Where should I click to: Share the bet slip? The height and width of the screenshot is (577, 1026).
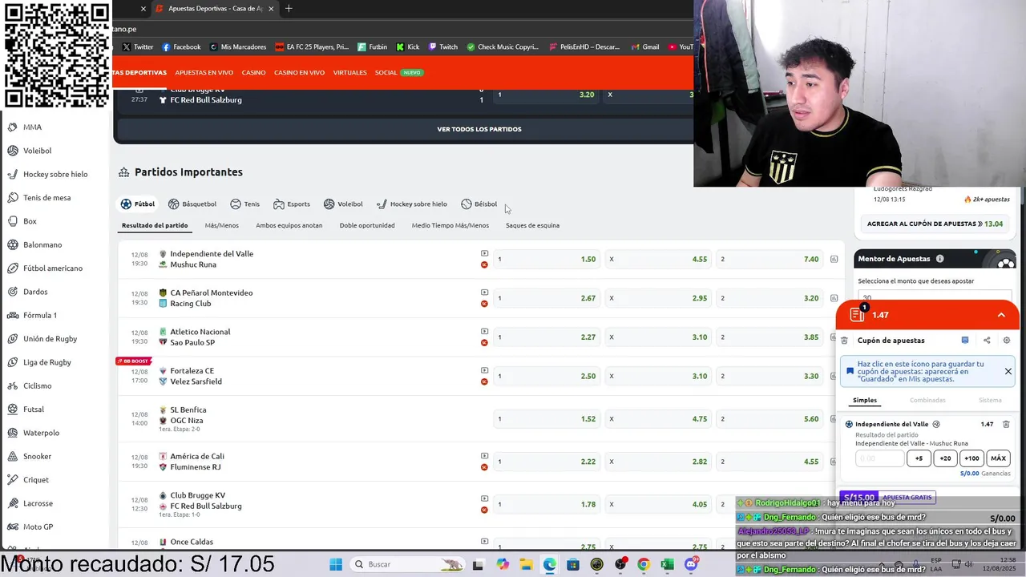(987, 341)
